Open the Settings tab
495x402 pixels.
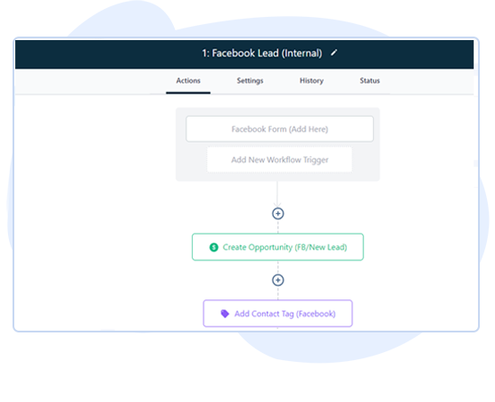tap(250, 81)
